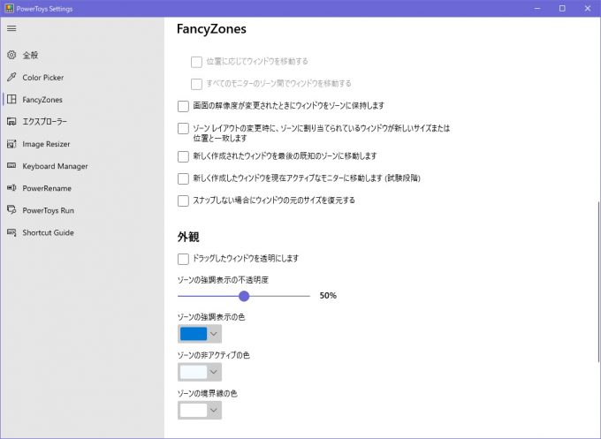
Task: Expand the ゾーンの強調表示の色 dropdown arrow
Action: [214, 334]
